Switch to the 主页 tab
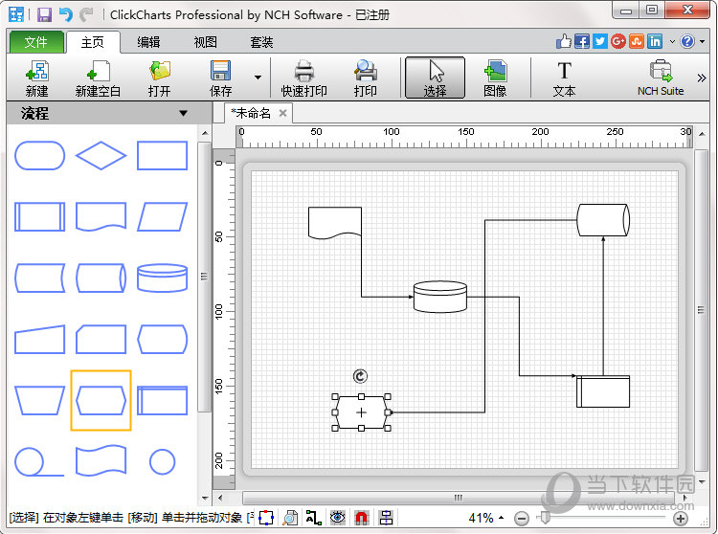 tap(93, 42)
